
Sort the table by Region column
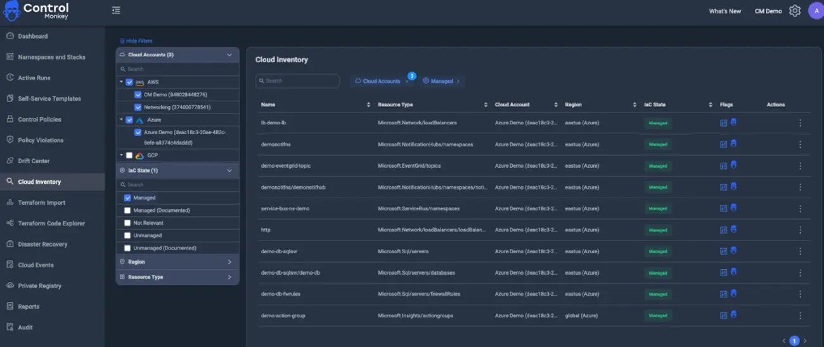click(634, 104)
